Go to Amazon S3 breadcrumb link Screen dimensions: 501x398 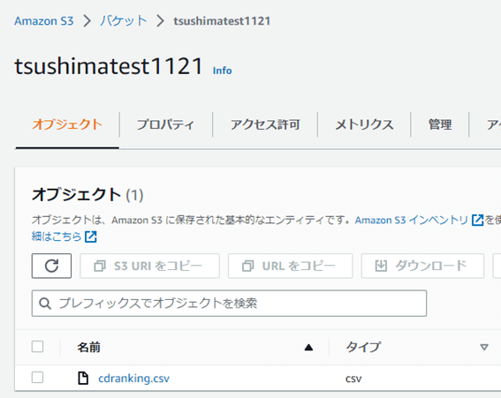[x=44, y=21]
